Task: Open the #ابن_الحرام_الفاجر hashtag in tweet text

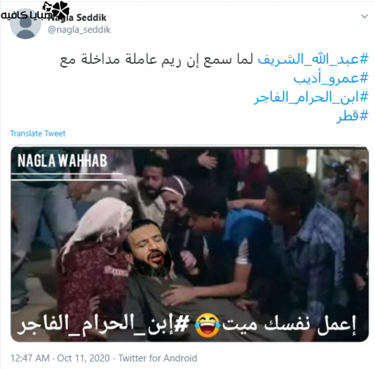Action: (x=311, y=97)
